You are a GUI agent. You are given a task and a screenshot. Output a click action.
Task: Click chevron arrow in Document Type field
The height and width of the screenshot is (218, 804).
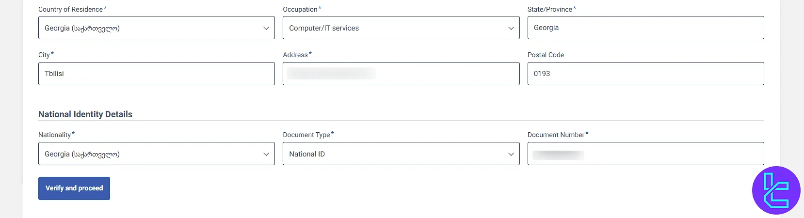511,154
